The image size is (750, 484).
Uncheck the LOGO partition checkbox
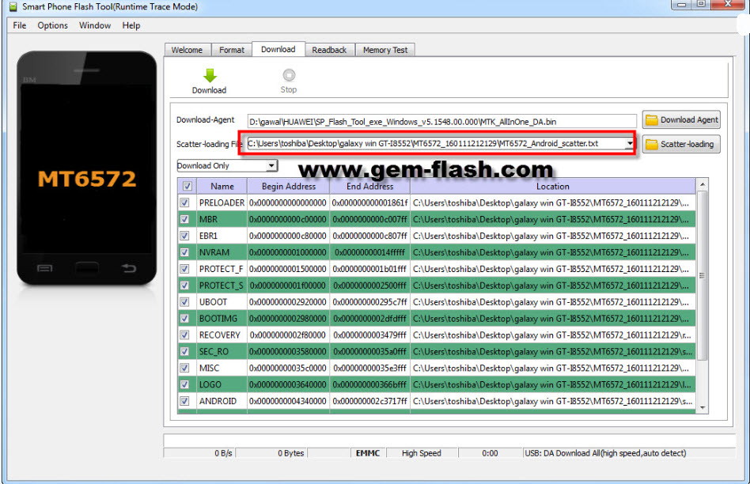point(184,384)
